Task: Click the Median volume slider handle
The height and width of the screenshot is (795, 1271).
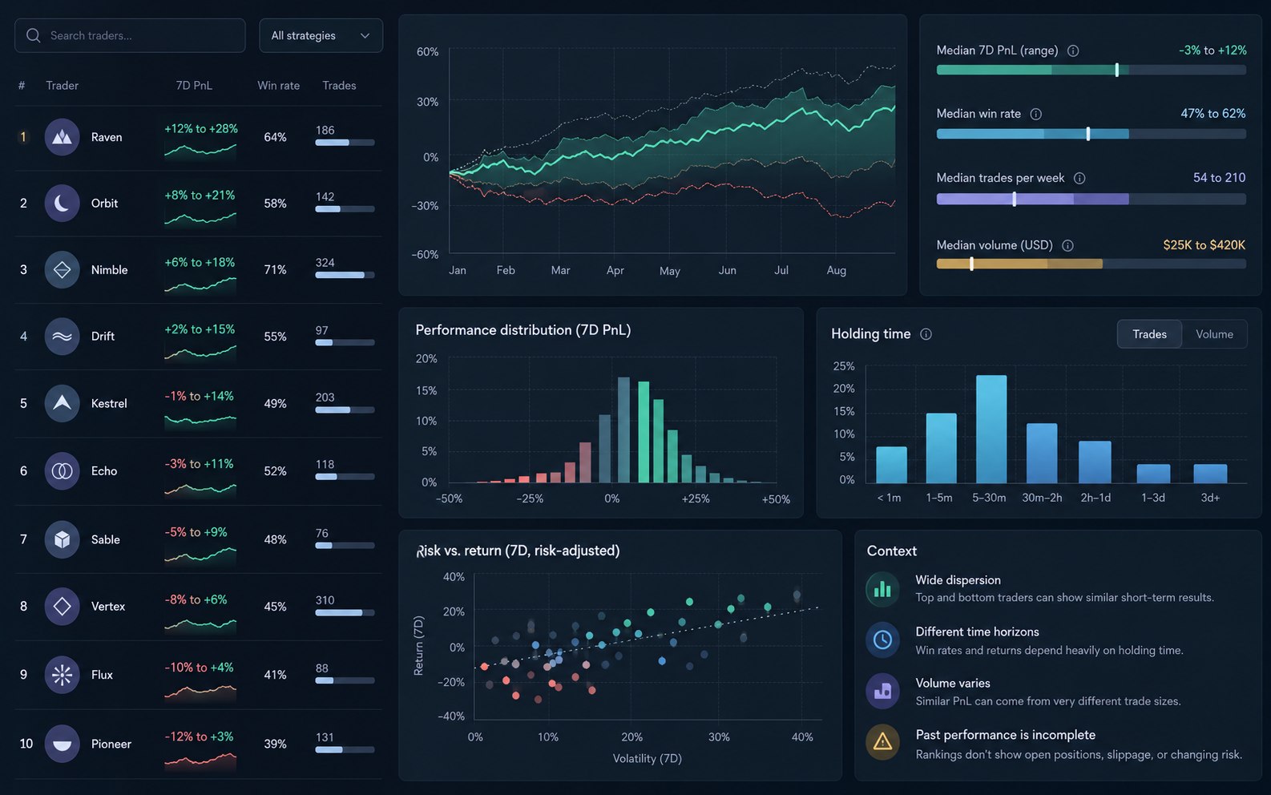Action: [971, 264]
